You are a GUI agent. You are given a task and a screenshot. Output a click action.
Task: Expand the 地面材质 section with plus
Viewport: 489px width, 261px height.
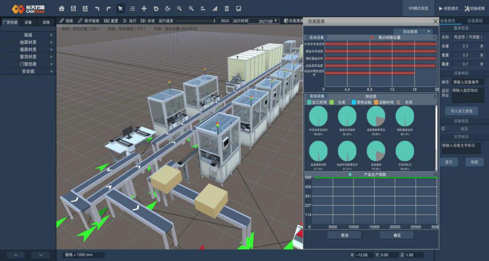coord(51,42)
